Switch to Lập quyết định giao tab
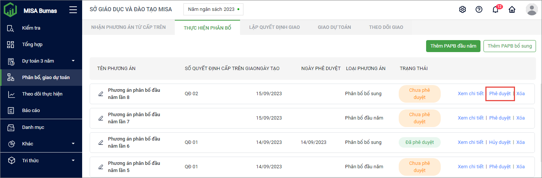 [x=275, y=27]
